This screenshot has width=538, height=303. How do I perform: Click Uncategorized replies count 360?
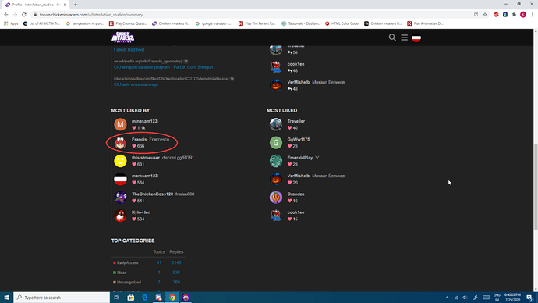[x=176, y=283]
